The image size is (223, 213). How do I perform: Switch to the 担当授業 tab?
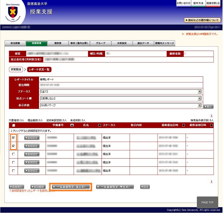pos(15,43)
